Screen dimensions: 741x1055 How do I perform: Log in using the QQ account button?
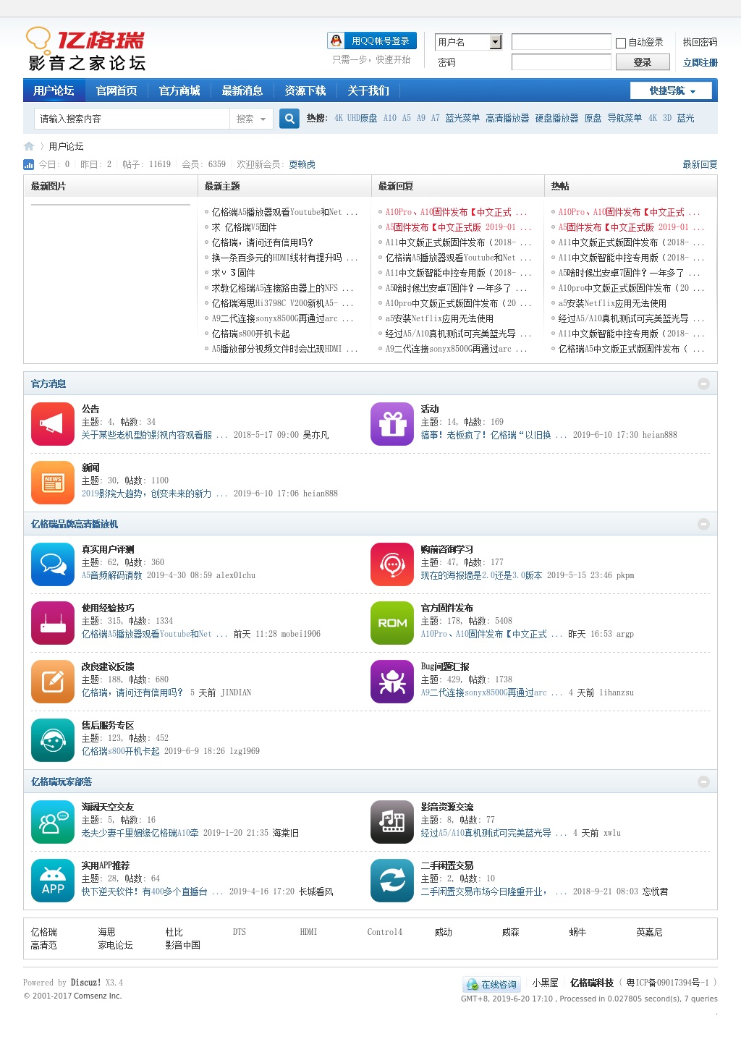point(372,41)
